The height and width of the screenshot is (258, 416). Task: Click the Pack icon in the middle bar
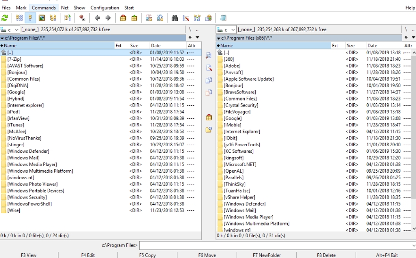209,117
